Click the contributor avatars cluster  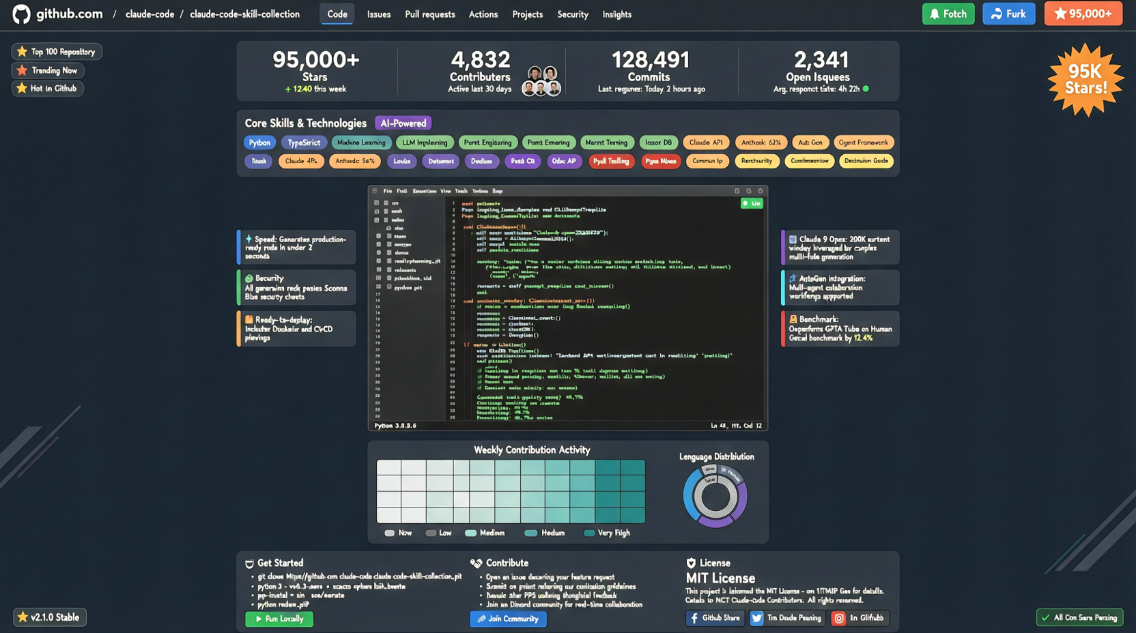[541, 81]
